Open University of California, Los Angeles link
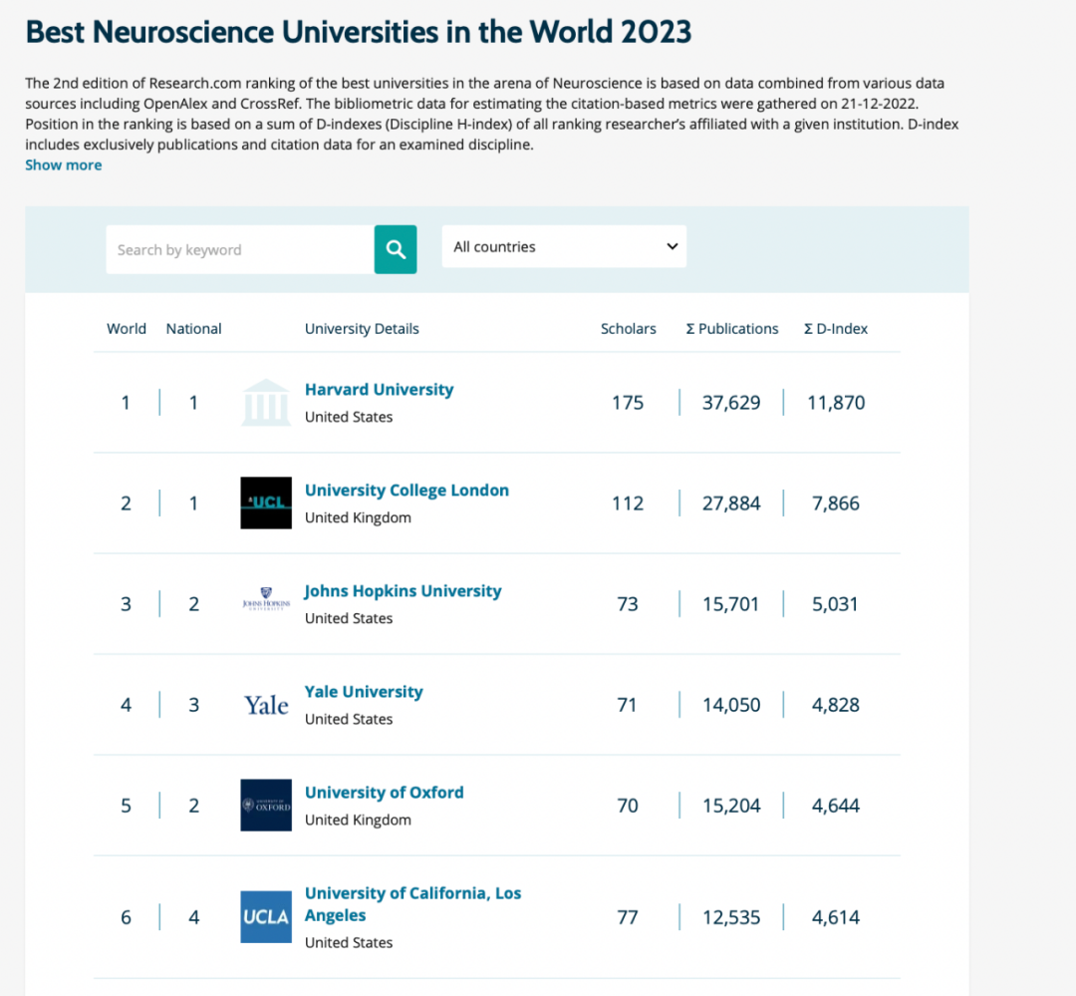Image resolution: width=1076 pixels, height=996 pixels. point(413,904)
